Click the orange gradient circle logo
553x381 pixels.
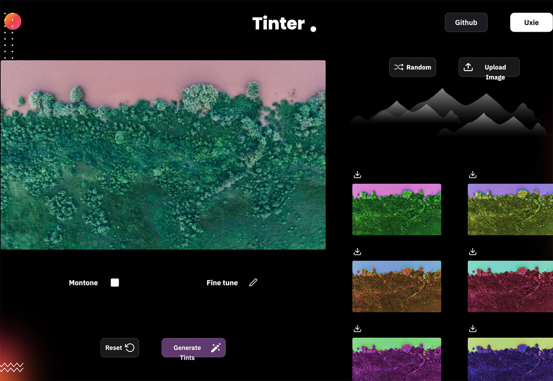coord(13,21)
